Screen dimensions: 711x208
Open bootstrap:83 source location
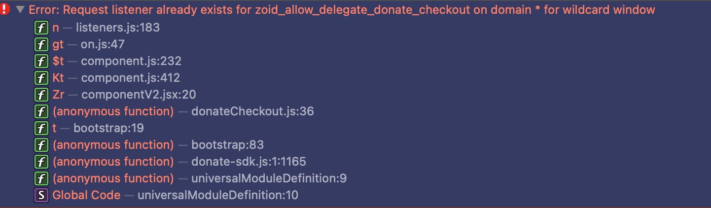coord(227,145)
